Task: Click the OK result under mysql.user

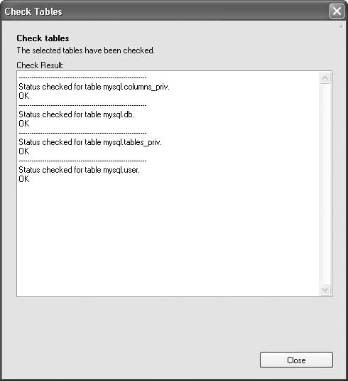Action: click(24, 179)
